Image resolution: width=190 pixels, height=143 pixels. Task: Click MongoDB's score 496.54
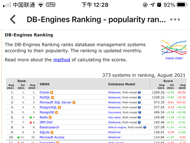[159, 112]
